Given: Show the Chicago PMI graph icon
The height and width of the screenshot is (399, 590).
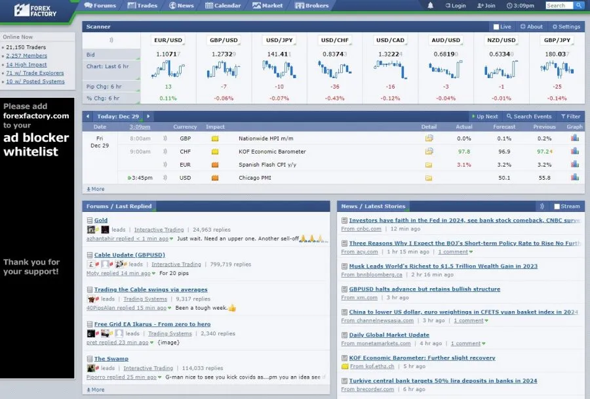Looking at the screenshot, I should 574,177.
